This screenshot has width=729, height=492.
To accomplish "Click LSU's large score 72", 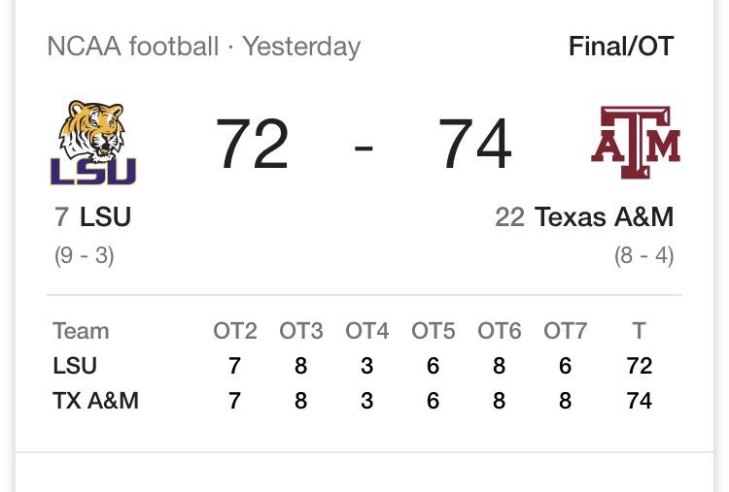I will [252, 144].
